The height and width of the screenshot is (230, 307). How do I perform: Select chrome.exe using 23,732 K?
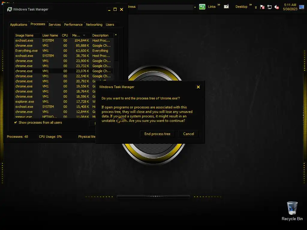click(64, 66)
